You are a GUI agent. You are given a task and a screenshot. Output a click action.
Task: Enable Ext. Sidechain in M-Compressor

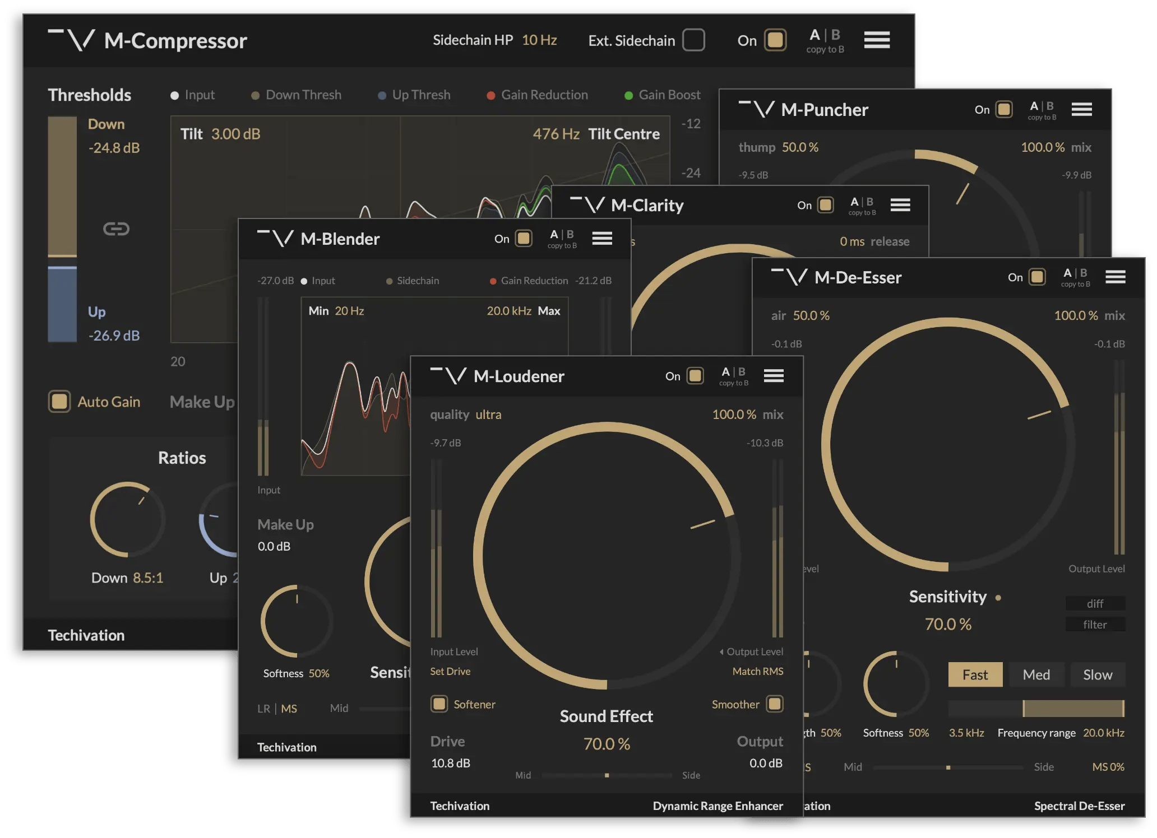click(x=693, y=40)
